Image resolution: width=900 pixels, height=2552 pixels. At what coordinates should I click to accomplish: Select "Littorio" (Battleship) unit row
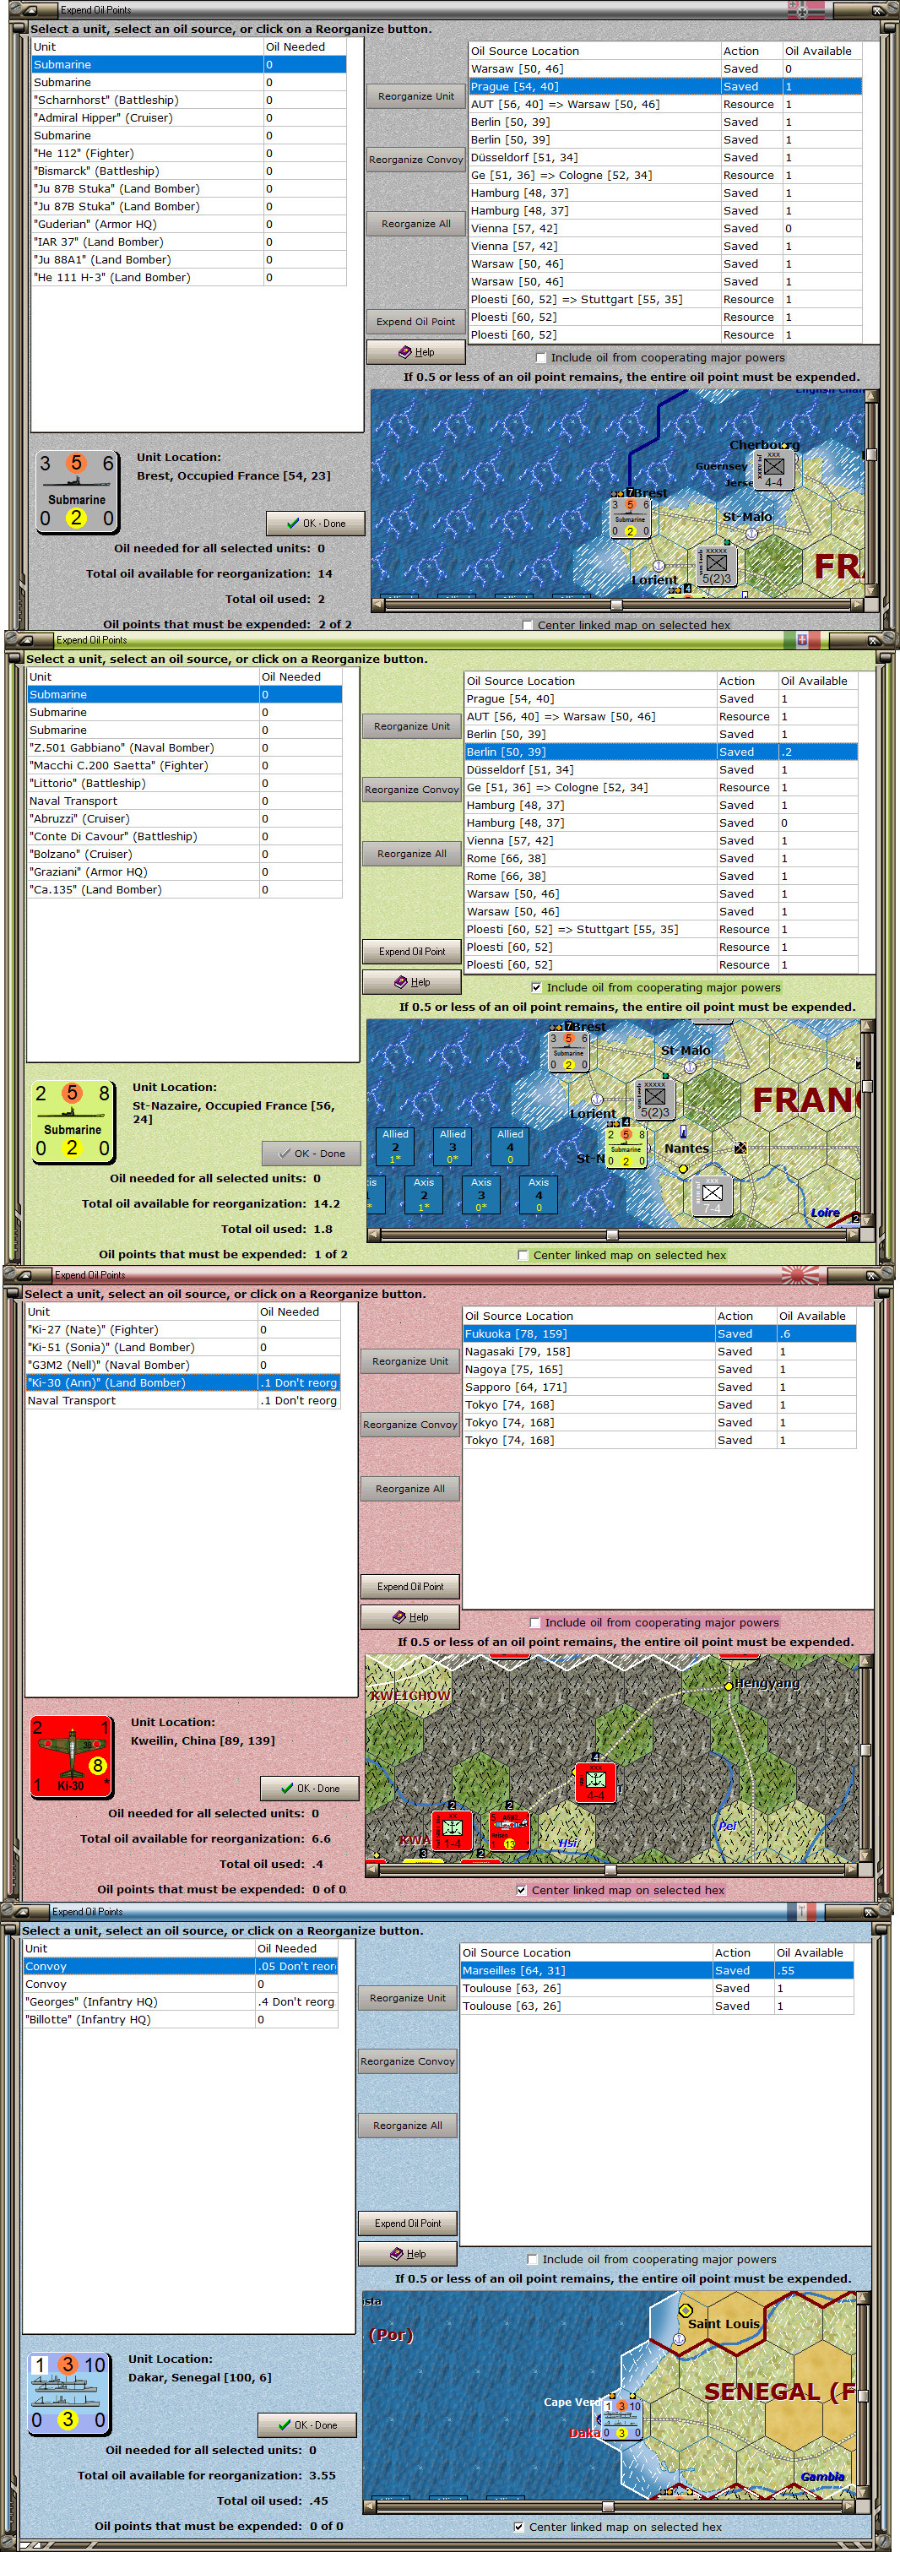[x=185, y=784]
